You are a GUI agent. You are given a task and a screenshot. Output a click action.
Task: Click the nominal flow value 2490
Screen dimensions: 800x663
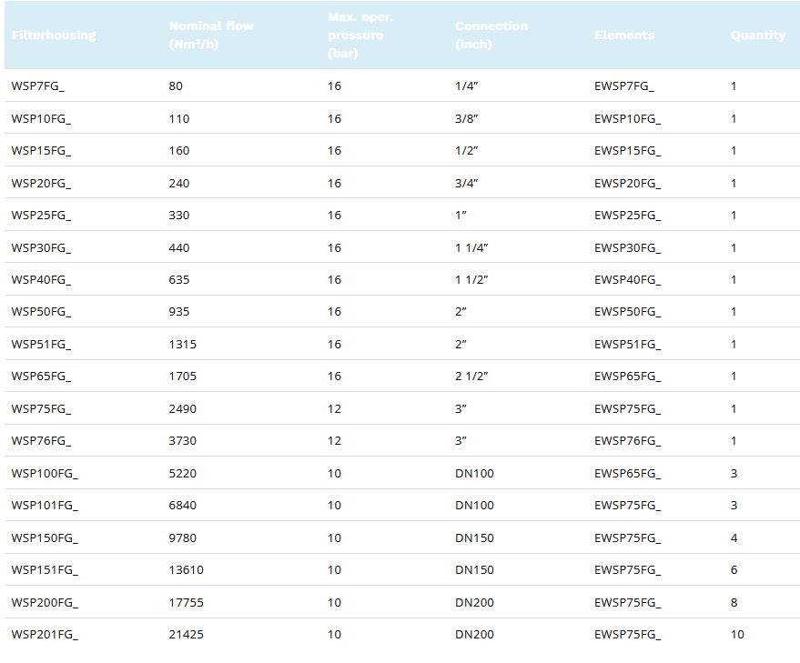click(x=182, y=409)
